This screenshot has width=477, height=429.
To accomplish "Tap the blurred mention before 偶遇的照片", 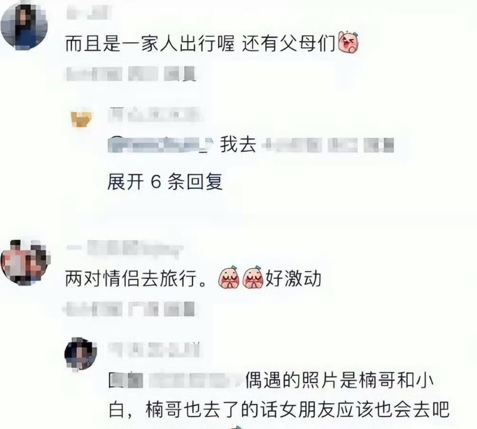I will click(176, 380).
